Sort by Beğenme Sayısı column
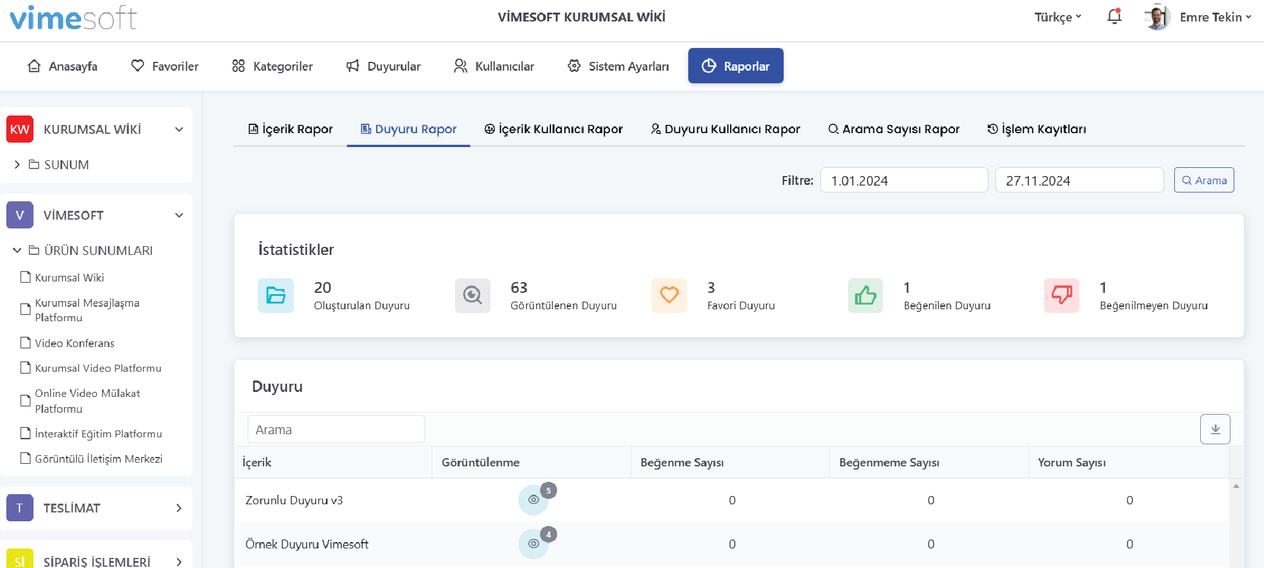This screenshot has height=568, width=1264. coord(730,462)
